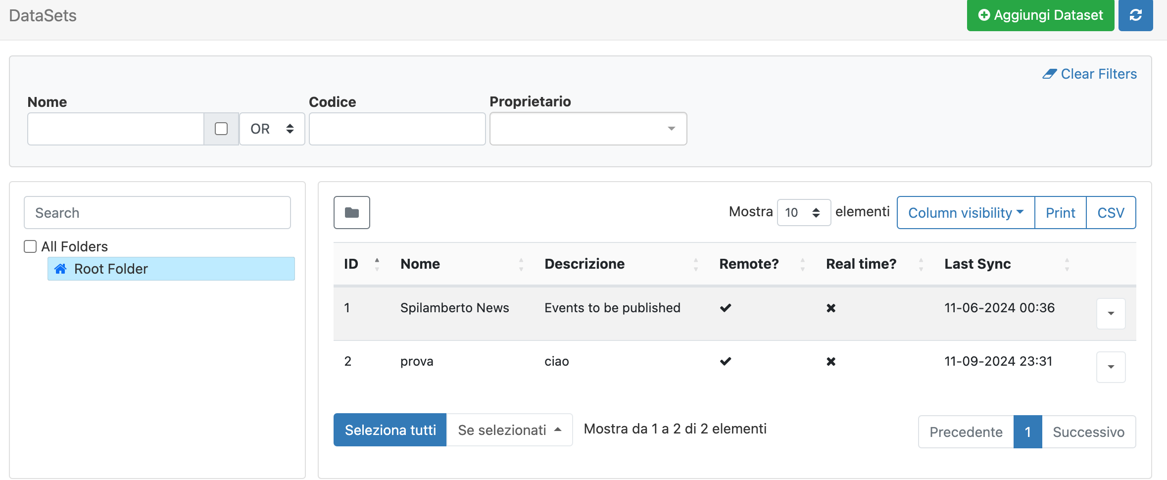This screenshot has width=1167, height=480.
Task: Open the folder picker icon above the table
Action: coord(351,212)
